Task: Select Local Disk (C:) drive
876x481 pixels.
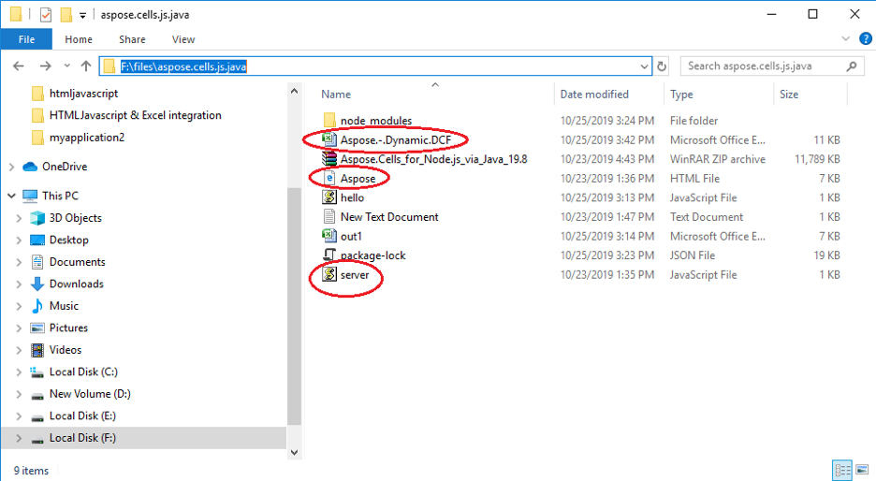Action: click(x=83, y=372)
